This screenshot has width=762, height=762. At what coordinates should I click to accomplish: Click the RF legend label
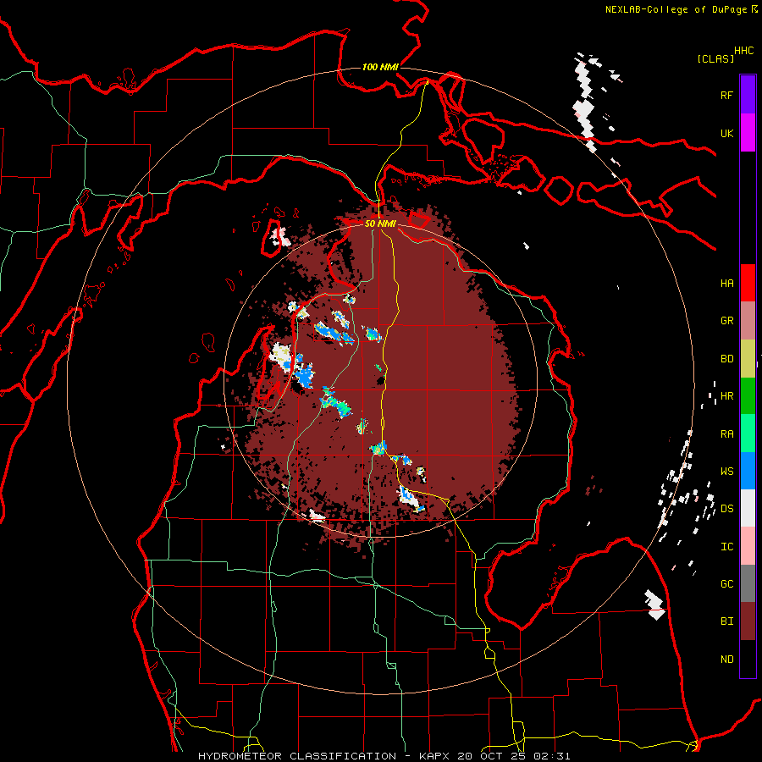(x=726, y=95)
